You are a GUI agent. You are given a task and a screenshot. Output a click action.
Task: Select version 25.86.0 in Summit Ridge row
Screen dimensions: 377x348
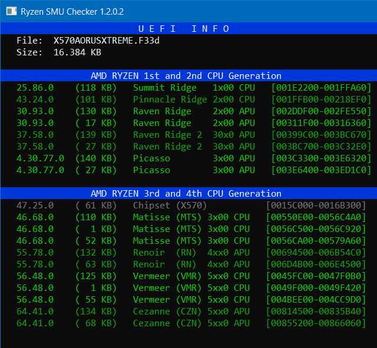coord(35,88)
